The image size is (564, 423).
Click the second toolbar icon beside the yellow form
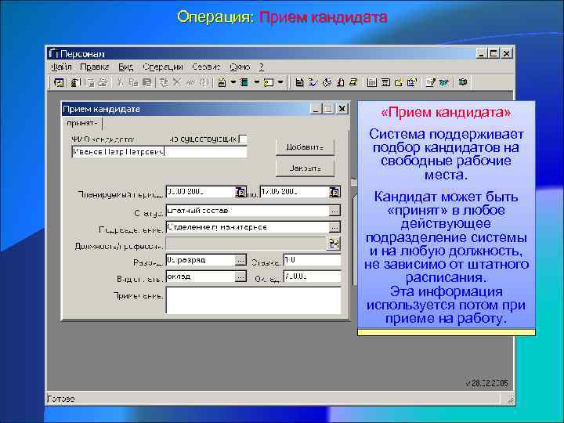point(74,82)
